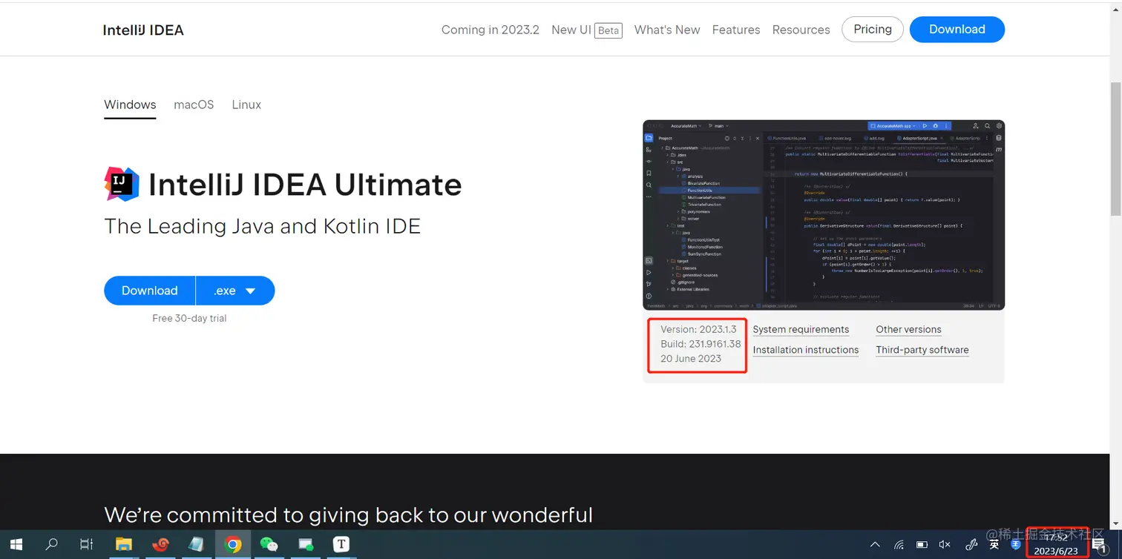This screenshot has height=559, width=1122.
Task: Toggle the 英 input language indicator
Action: tap(994, 545)
